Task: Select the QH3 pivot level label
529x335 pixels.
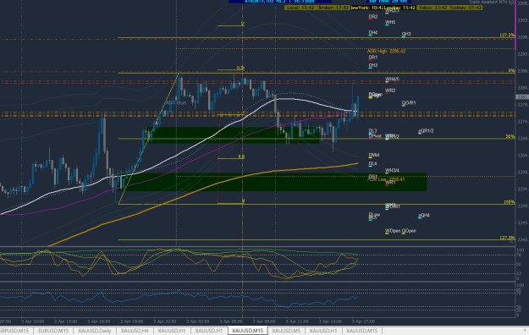Action: 406,34
